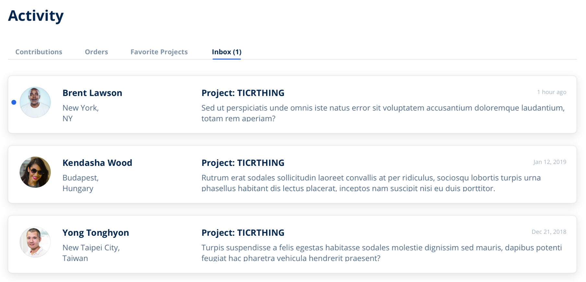
Task: Click the 'Jan 12, 2019' date
Action: pyautogui.click(x=550, y=162)
